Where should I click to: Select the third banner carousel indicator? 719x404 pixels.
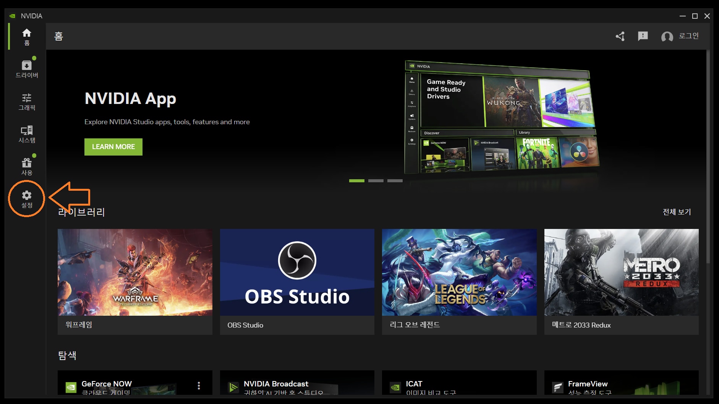coord(395,181)
